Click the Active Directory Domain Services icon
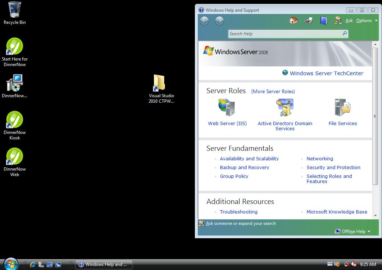The image size is (382, 270). click(x=285, y=107)
